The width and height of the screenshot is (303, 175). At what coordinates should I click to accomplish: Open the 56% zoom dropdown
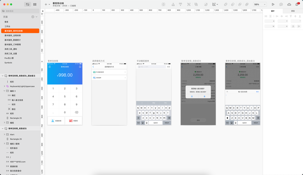260,4
